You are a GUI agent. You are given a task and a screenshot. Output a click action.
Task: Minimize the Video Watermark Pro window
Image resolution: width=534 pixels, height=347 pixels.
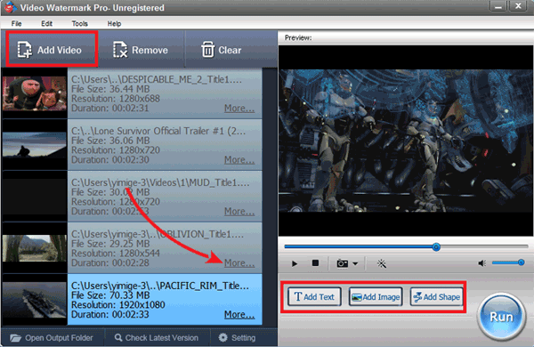pos(498,6)
